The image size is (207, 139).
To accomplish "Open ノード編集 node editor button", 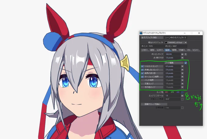I will (x=174, y=63).
